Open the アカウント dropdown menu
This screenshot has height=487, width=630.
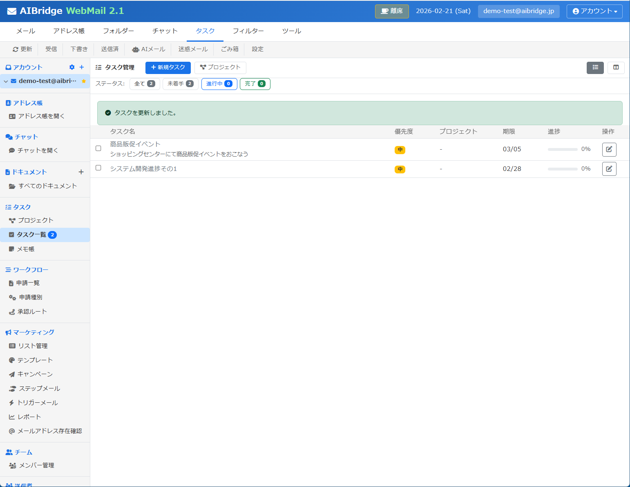594,11
